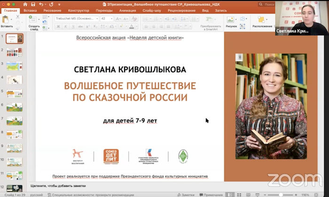The height and width of the screenshot is (197, 329).
Task: Open the Запись ribbon tab
Action: (221, 10)
